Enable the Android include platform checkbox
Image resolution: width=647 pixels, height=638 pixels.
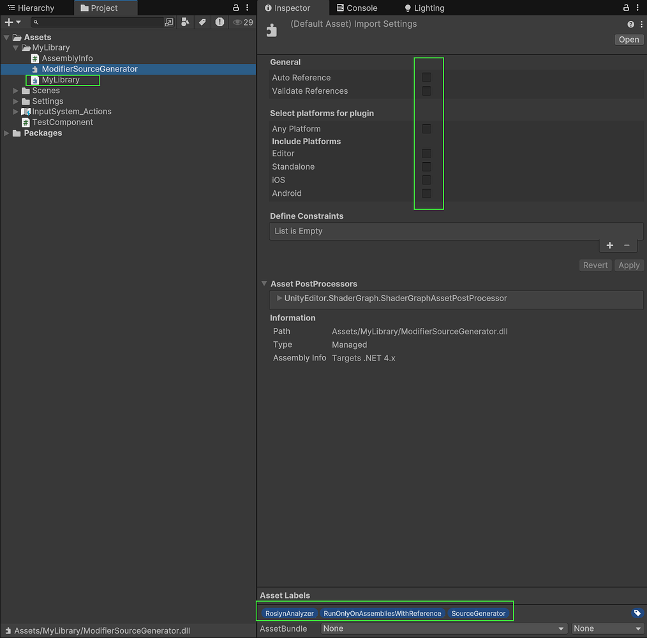426,193
